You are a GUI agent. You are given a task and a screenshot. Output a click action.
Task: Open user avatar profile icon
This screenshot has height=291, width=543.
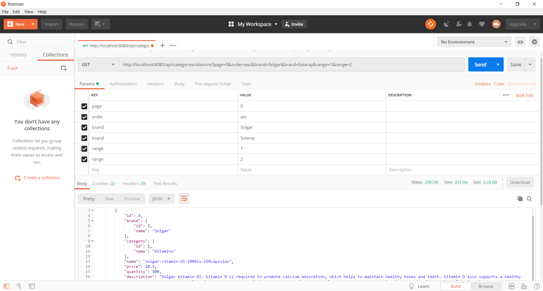coord(496,24)
